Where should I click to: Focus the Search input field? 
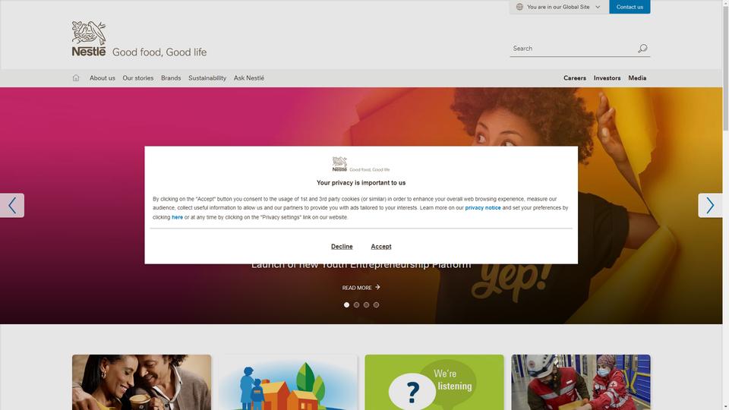[x=573, y=49]
